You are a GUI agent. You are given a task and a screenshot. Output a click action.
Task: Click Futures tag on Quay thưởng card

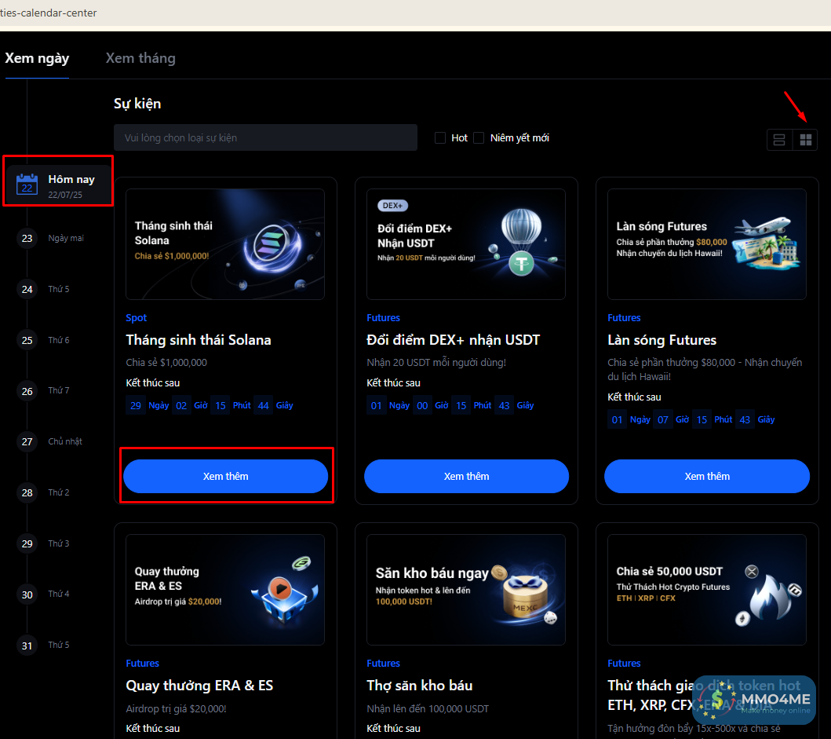(143, 663)
